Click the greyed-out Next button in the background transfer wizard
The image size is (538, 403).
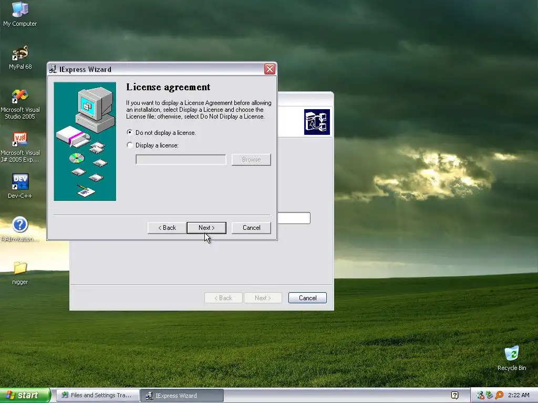tap(263, 298)
